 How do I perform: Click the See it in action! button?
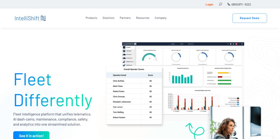point(31,135)
